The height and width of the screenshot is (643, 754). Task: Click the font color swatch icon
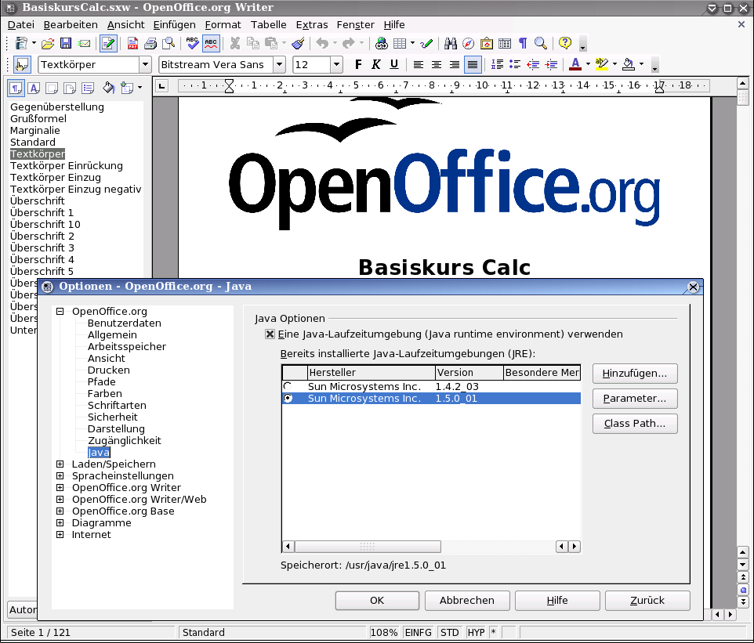[x=575, y=64]
